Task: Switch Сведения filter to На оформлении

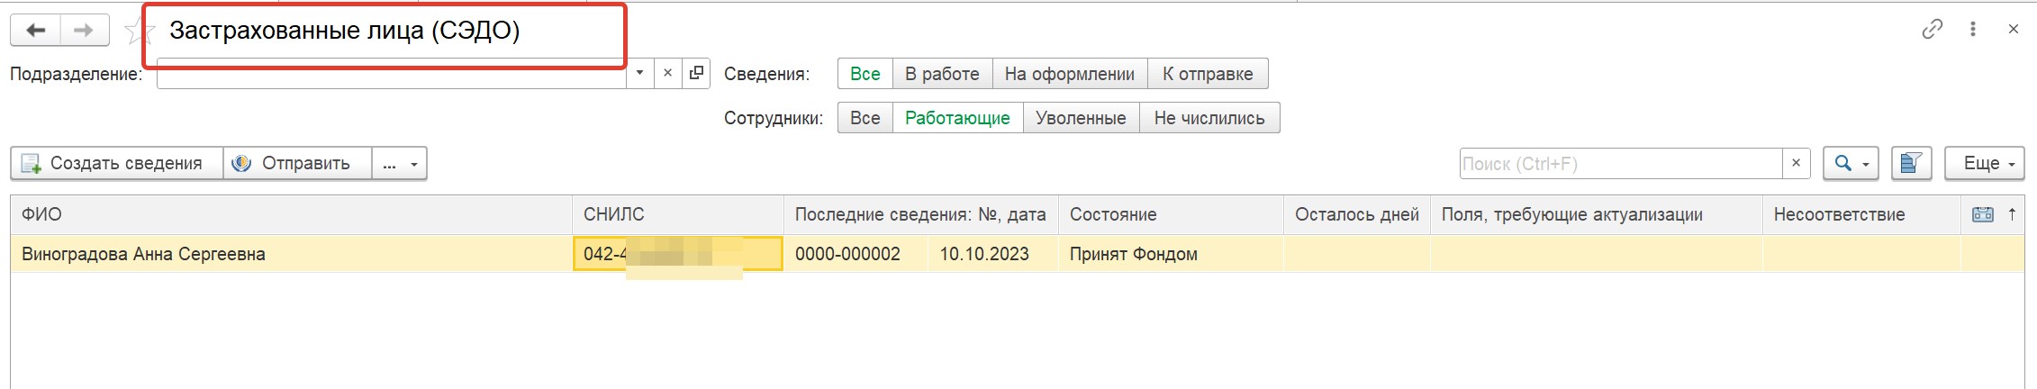Action: click(x=1069, y=74)
